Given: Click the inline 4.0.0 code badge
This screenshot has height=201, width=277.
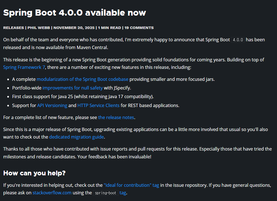Looking at the screenshot, I should [x=238, y=40].
